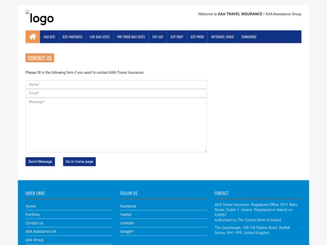The height and width of the screenshot is (245, 327).
Task: Open the B2C Partners menu
Action: (x=73, y=37)
